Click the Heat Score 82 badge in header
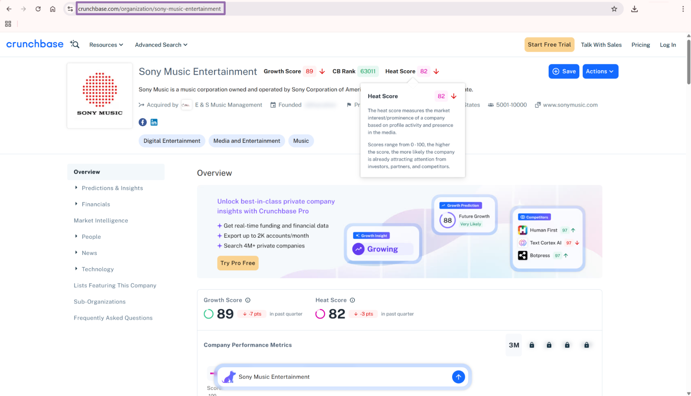 click(x=424, y=71)
